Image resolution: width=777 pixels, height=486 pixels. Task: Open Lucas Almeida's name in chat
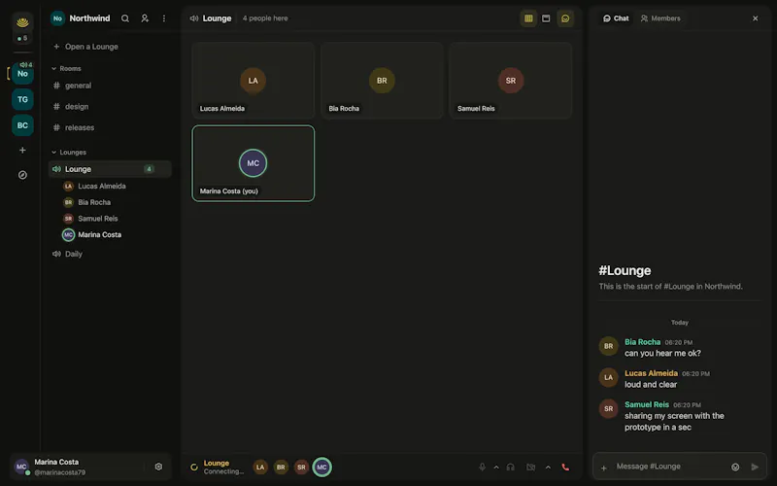[651, 373]
